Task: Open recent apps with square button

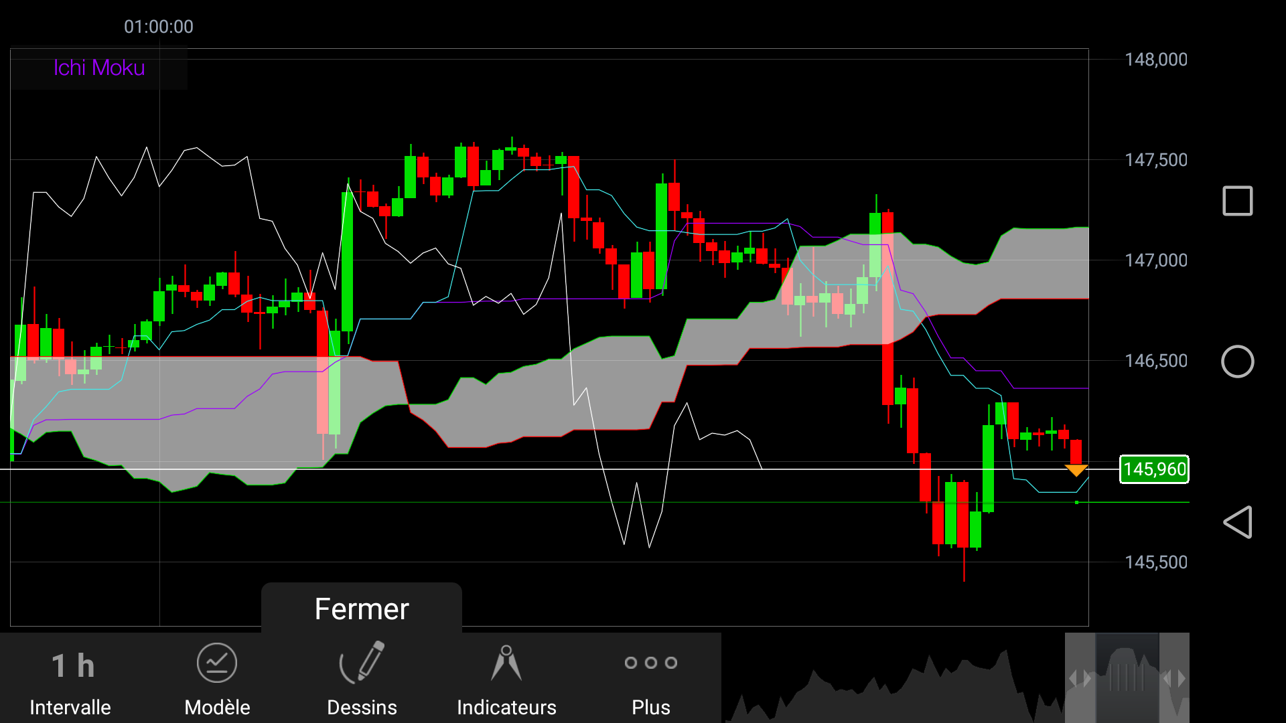Action: [x=1237, y=201]
